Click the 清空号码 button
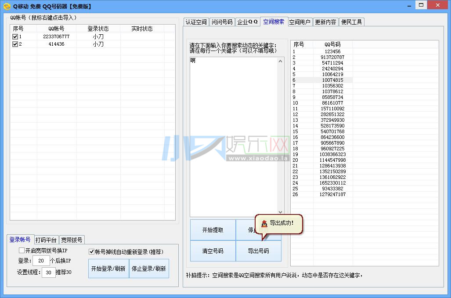451x298 pixels. [x=213, y=251]
